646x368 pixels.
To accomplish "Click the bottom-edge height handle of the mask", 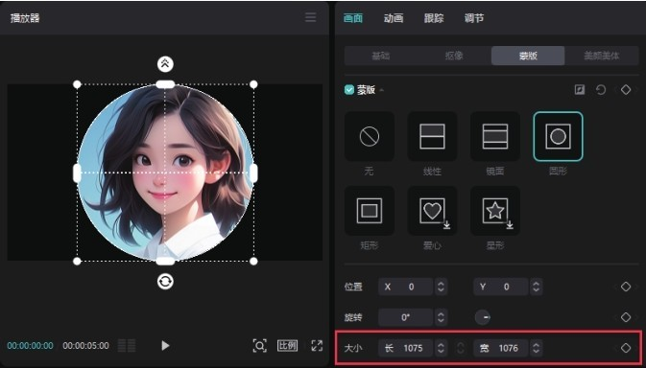I will click(165, 261).
